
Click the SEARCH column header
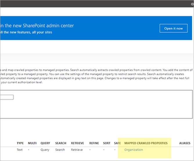[x=60, y=143]
